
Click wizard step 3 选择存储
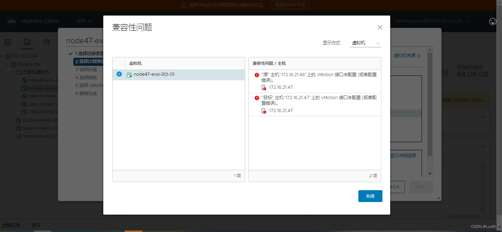point(86,69)
